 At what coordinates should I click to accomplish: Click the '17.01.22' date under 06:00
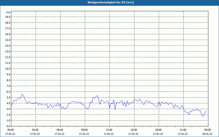[x=59, y=134]
